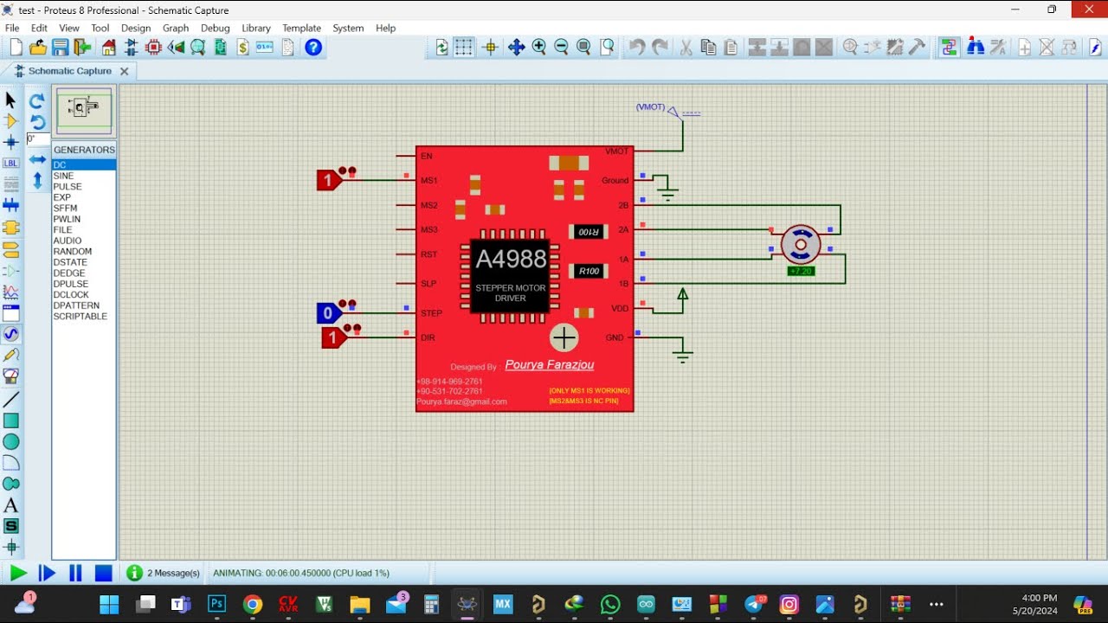Open the Library menu
This screenshot has width=1108, height=623.
[256, 28]
